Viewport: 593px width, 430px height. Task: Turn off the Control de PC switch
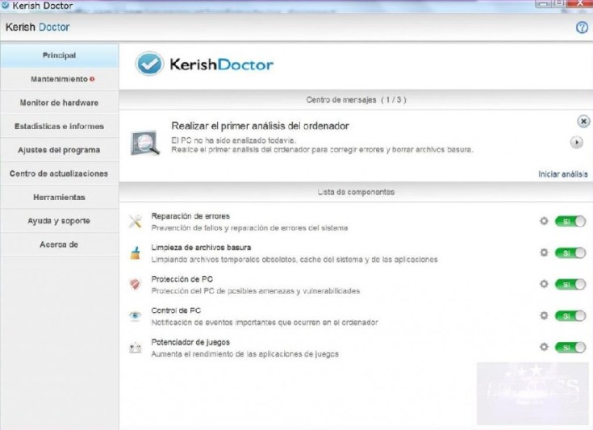570,315
